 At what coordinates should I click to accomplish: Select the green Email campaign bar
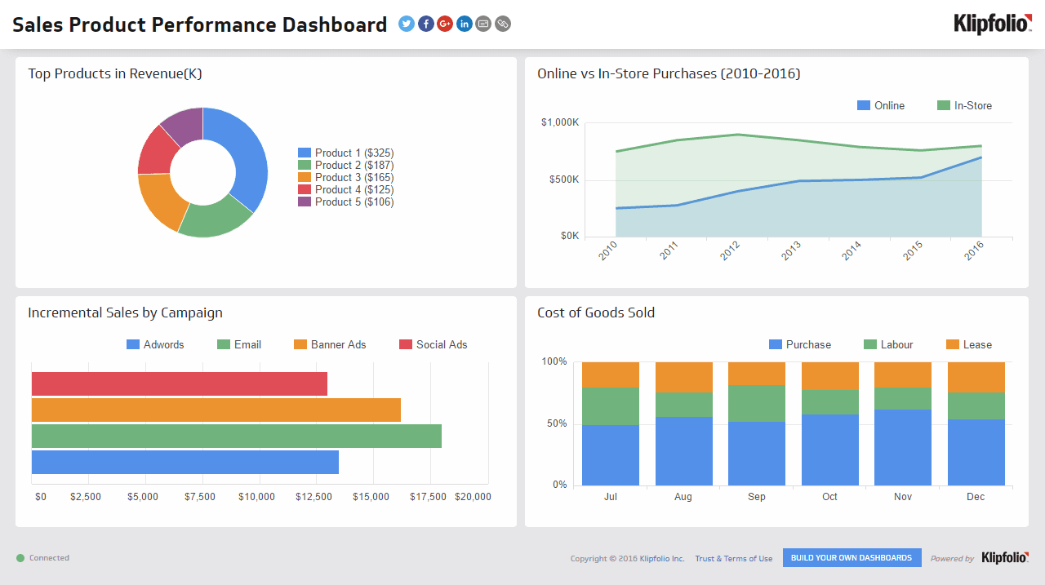click(236, 436)
